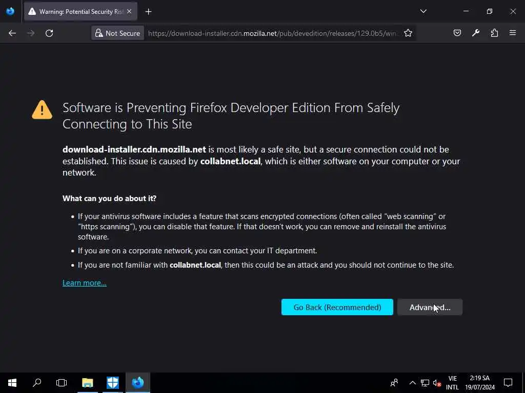Switch to Firefox Developer Edition taskbar icon
525x393 pixels.
pos(138,383)
